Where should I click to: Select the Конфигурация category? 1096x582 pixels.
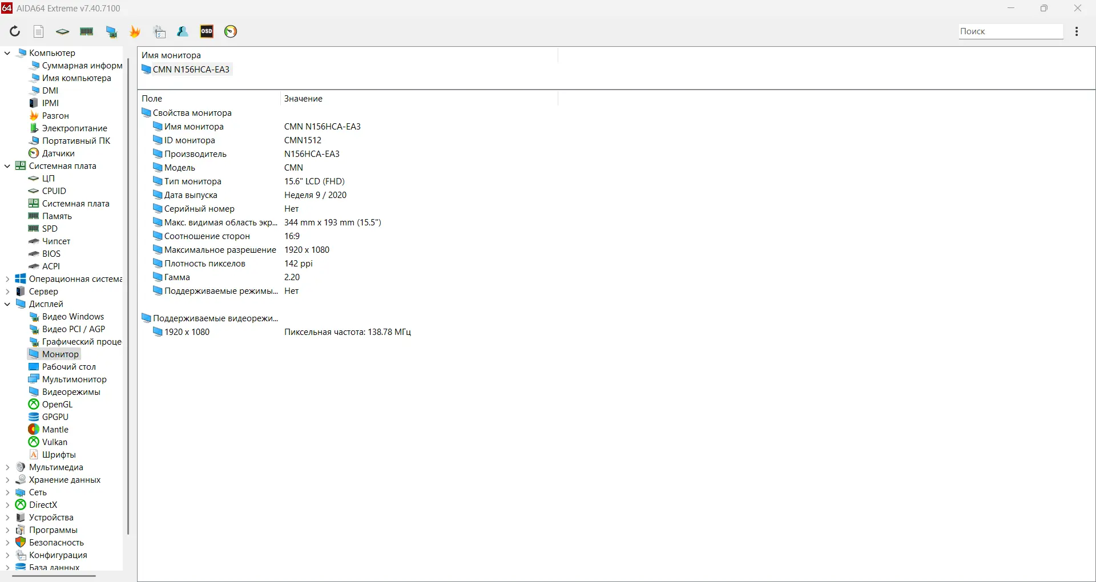click(x=52, y=555)
